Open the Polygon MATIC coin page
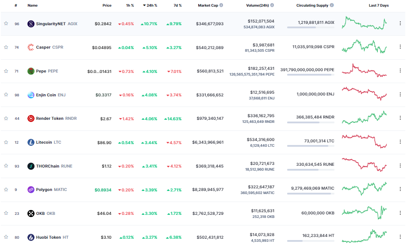The height and width of the screenshot is (248, 411). [51, 190]
